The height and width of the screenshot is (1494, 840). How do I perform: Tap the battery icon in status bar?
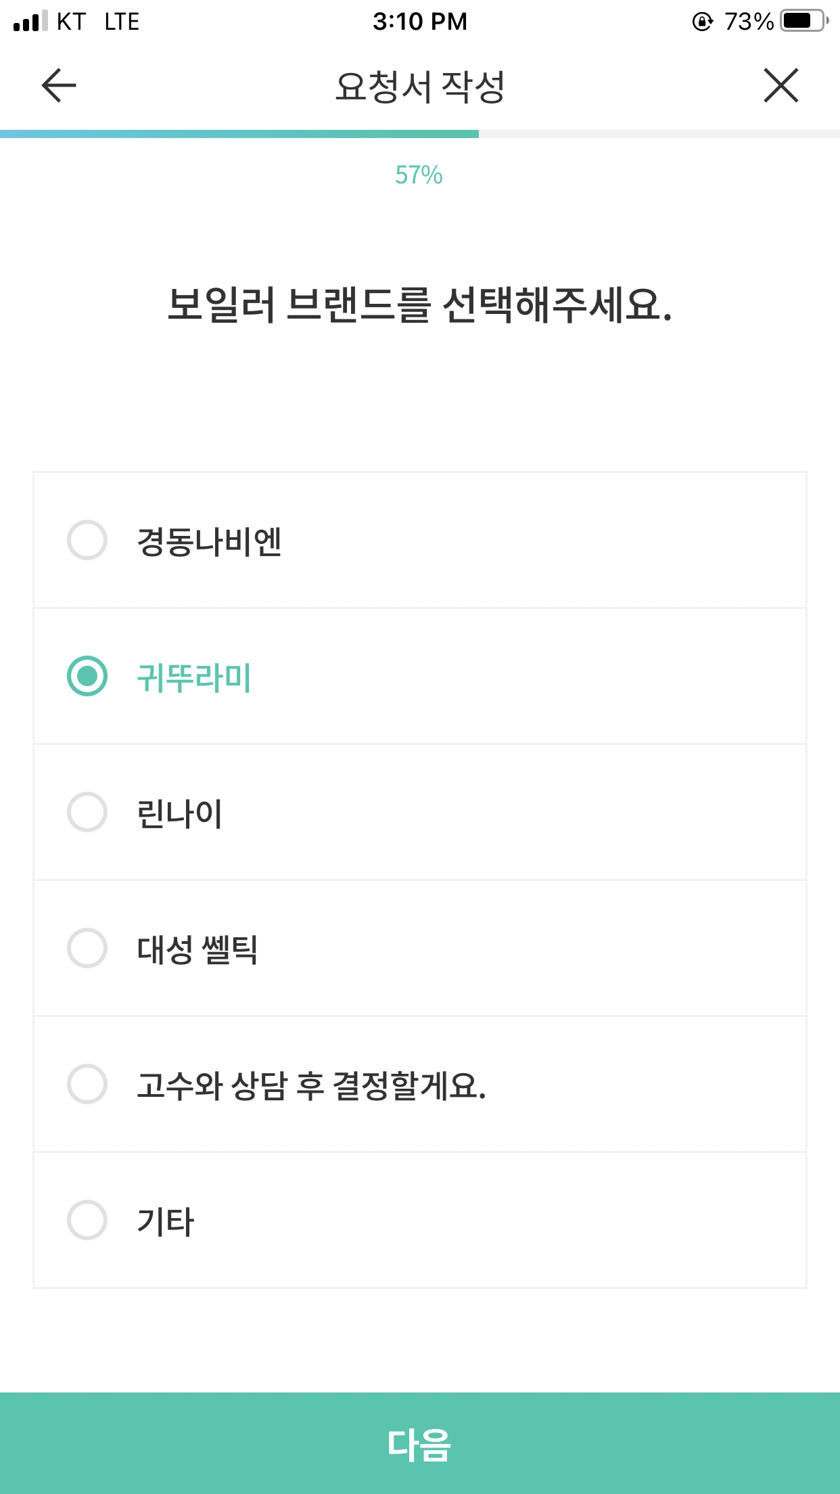pyautogui.click(x=803, y=21)
